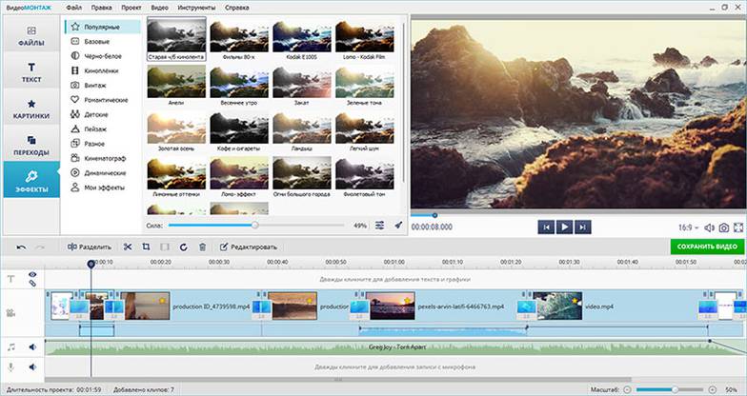This screenshot has width=747, height=396.
Task: Click the apply effect arrow icon beside 49%
Action: pyautogui.click(x=398, y=225)
